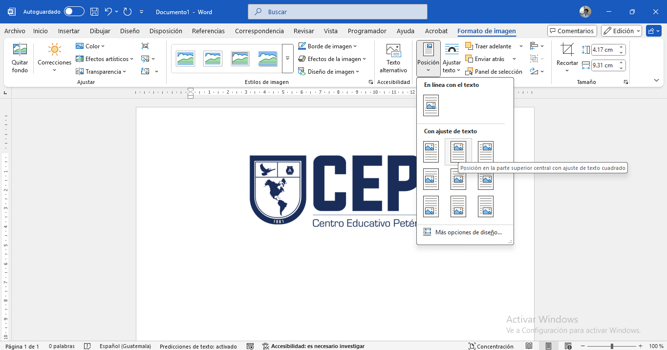Toggle the Concentración focus mode

pos(491,346)
